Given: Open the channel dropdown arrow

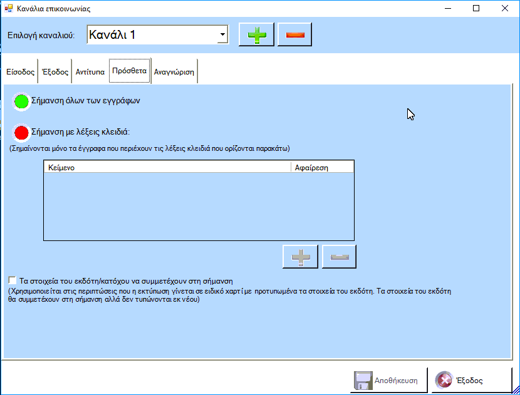Looking at the screenshot, I should [x=222, y=35].
